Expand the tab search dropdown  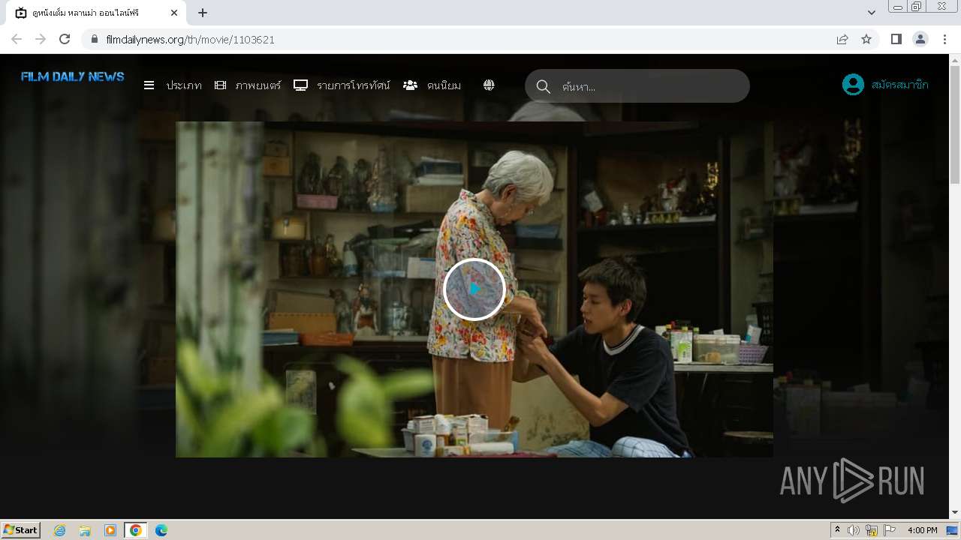point(872,13)
